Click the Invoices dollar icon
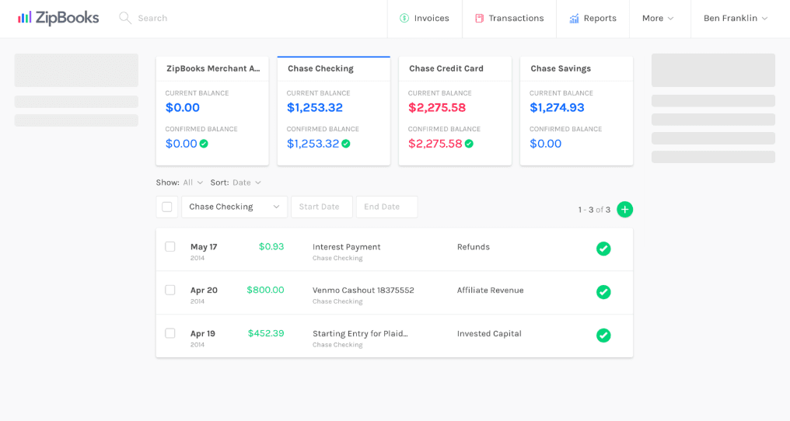Viewport: 790px width, 421px height. (404, 18)
